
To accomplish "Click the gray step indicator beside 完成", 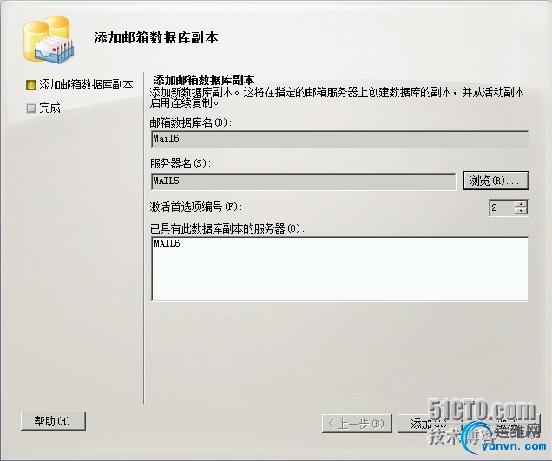I will click(x=31, y=109).
